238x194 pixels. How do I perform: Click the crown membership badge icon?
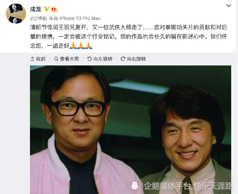(54, 9)
